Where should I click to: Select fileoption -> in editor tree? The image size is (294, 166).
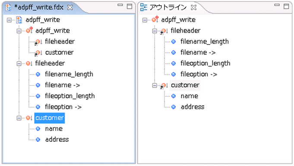(63, 107)
